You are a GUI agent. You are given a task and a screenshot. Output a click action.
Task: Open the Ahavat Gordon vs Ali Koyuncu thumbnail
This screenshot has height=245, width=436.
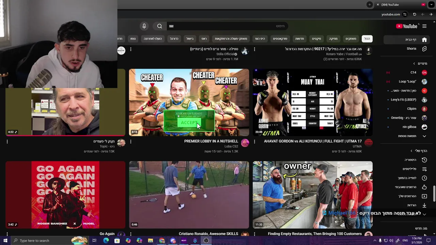[x=313, y=102]
